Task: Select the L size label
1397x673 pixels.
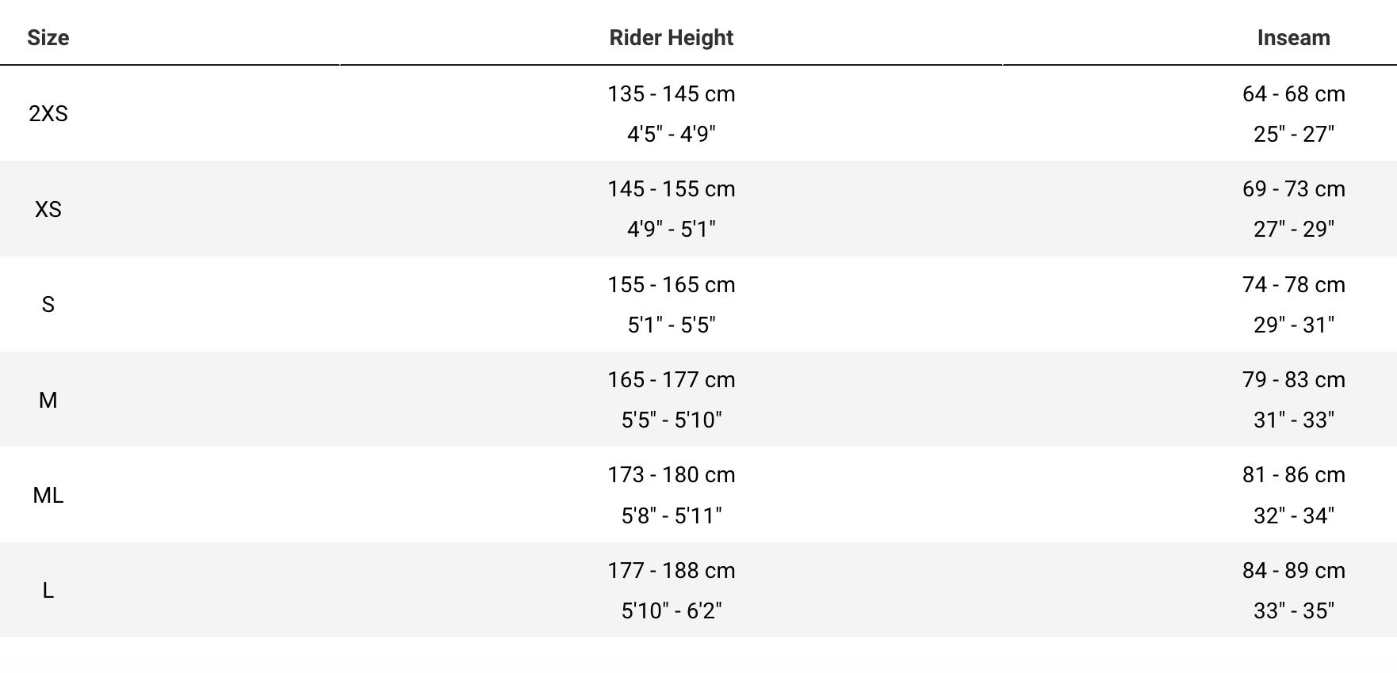Action: [48, 591]
